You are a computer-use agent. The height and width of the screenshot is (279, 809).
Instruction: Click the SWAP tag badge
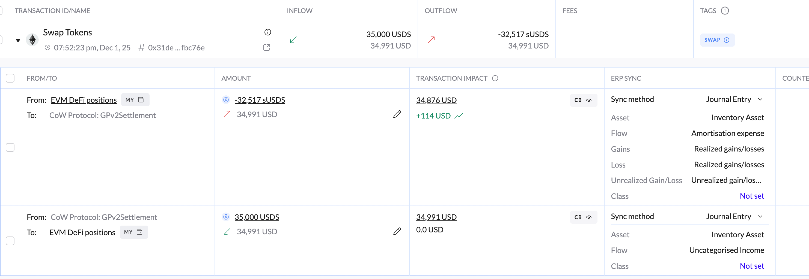pos(717,40)
